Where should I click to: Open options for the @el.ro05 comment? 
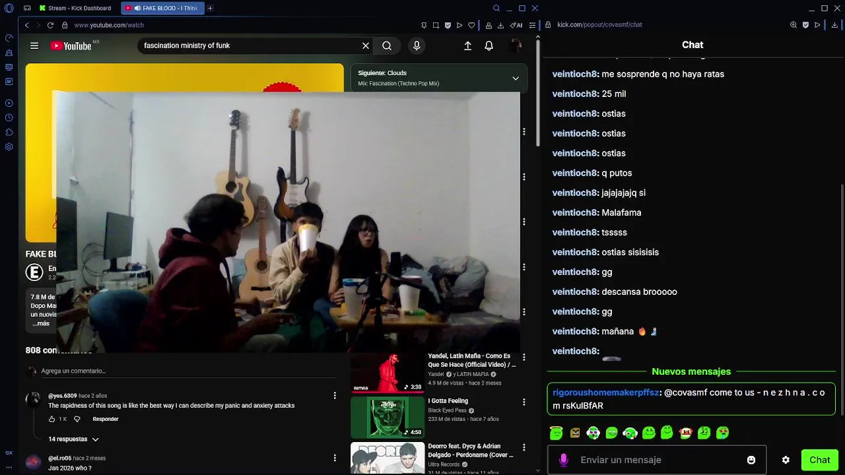(335, 458)
